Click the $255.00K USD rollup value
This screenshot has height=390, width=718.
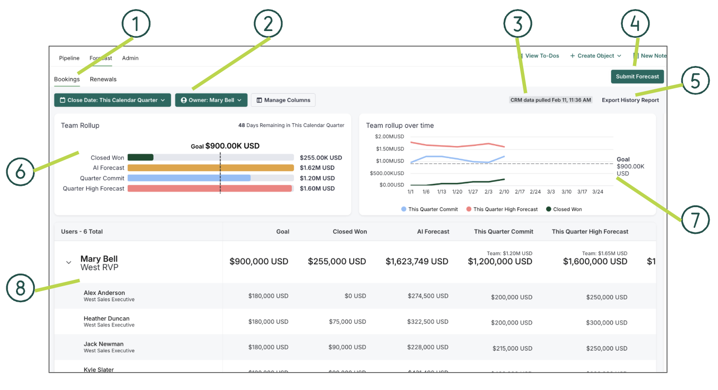coord(321,158)
